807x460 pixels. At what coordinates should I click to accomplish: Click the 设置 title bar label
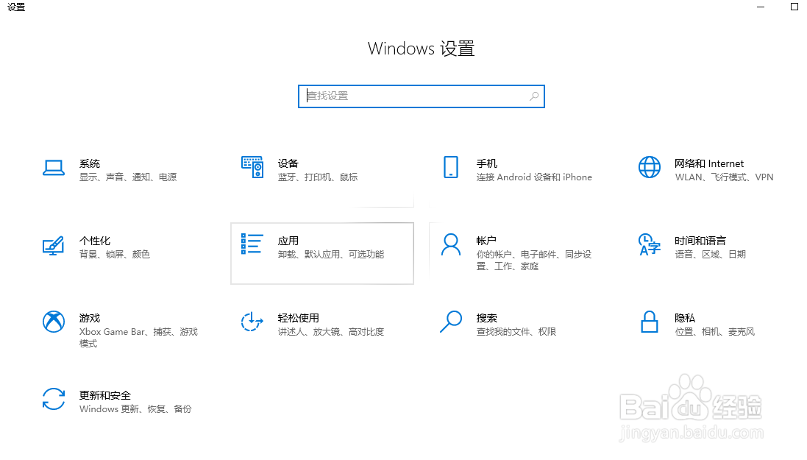tap(15, 8)
